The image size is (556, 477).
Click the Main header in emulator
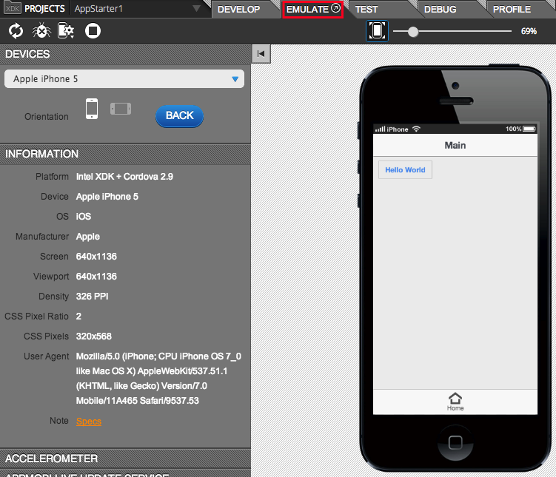(x=455, y=145)
